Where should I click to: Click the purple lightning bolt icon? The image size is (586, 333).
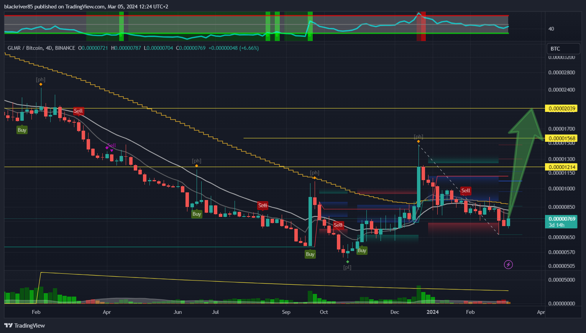tap(508, 264)
